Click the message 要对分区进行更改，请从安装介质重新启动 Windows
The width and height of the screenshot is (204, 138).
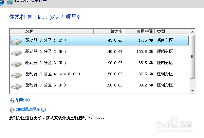click(x=57, y=118)
